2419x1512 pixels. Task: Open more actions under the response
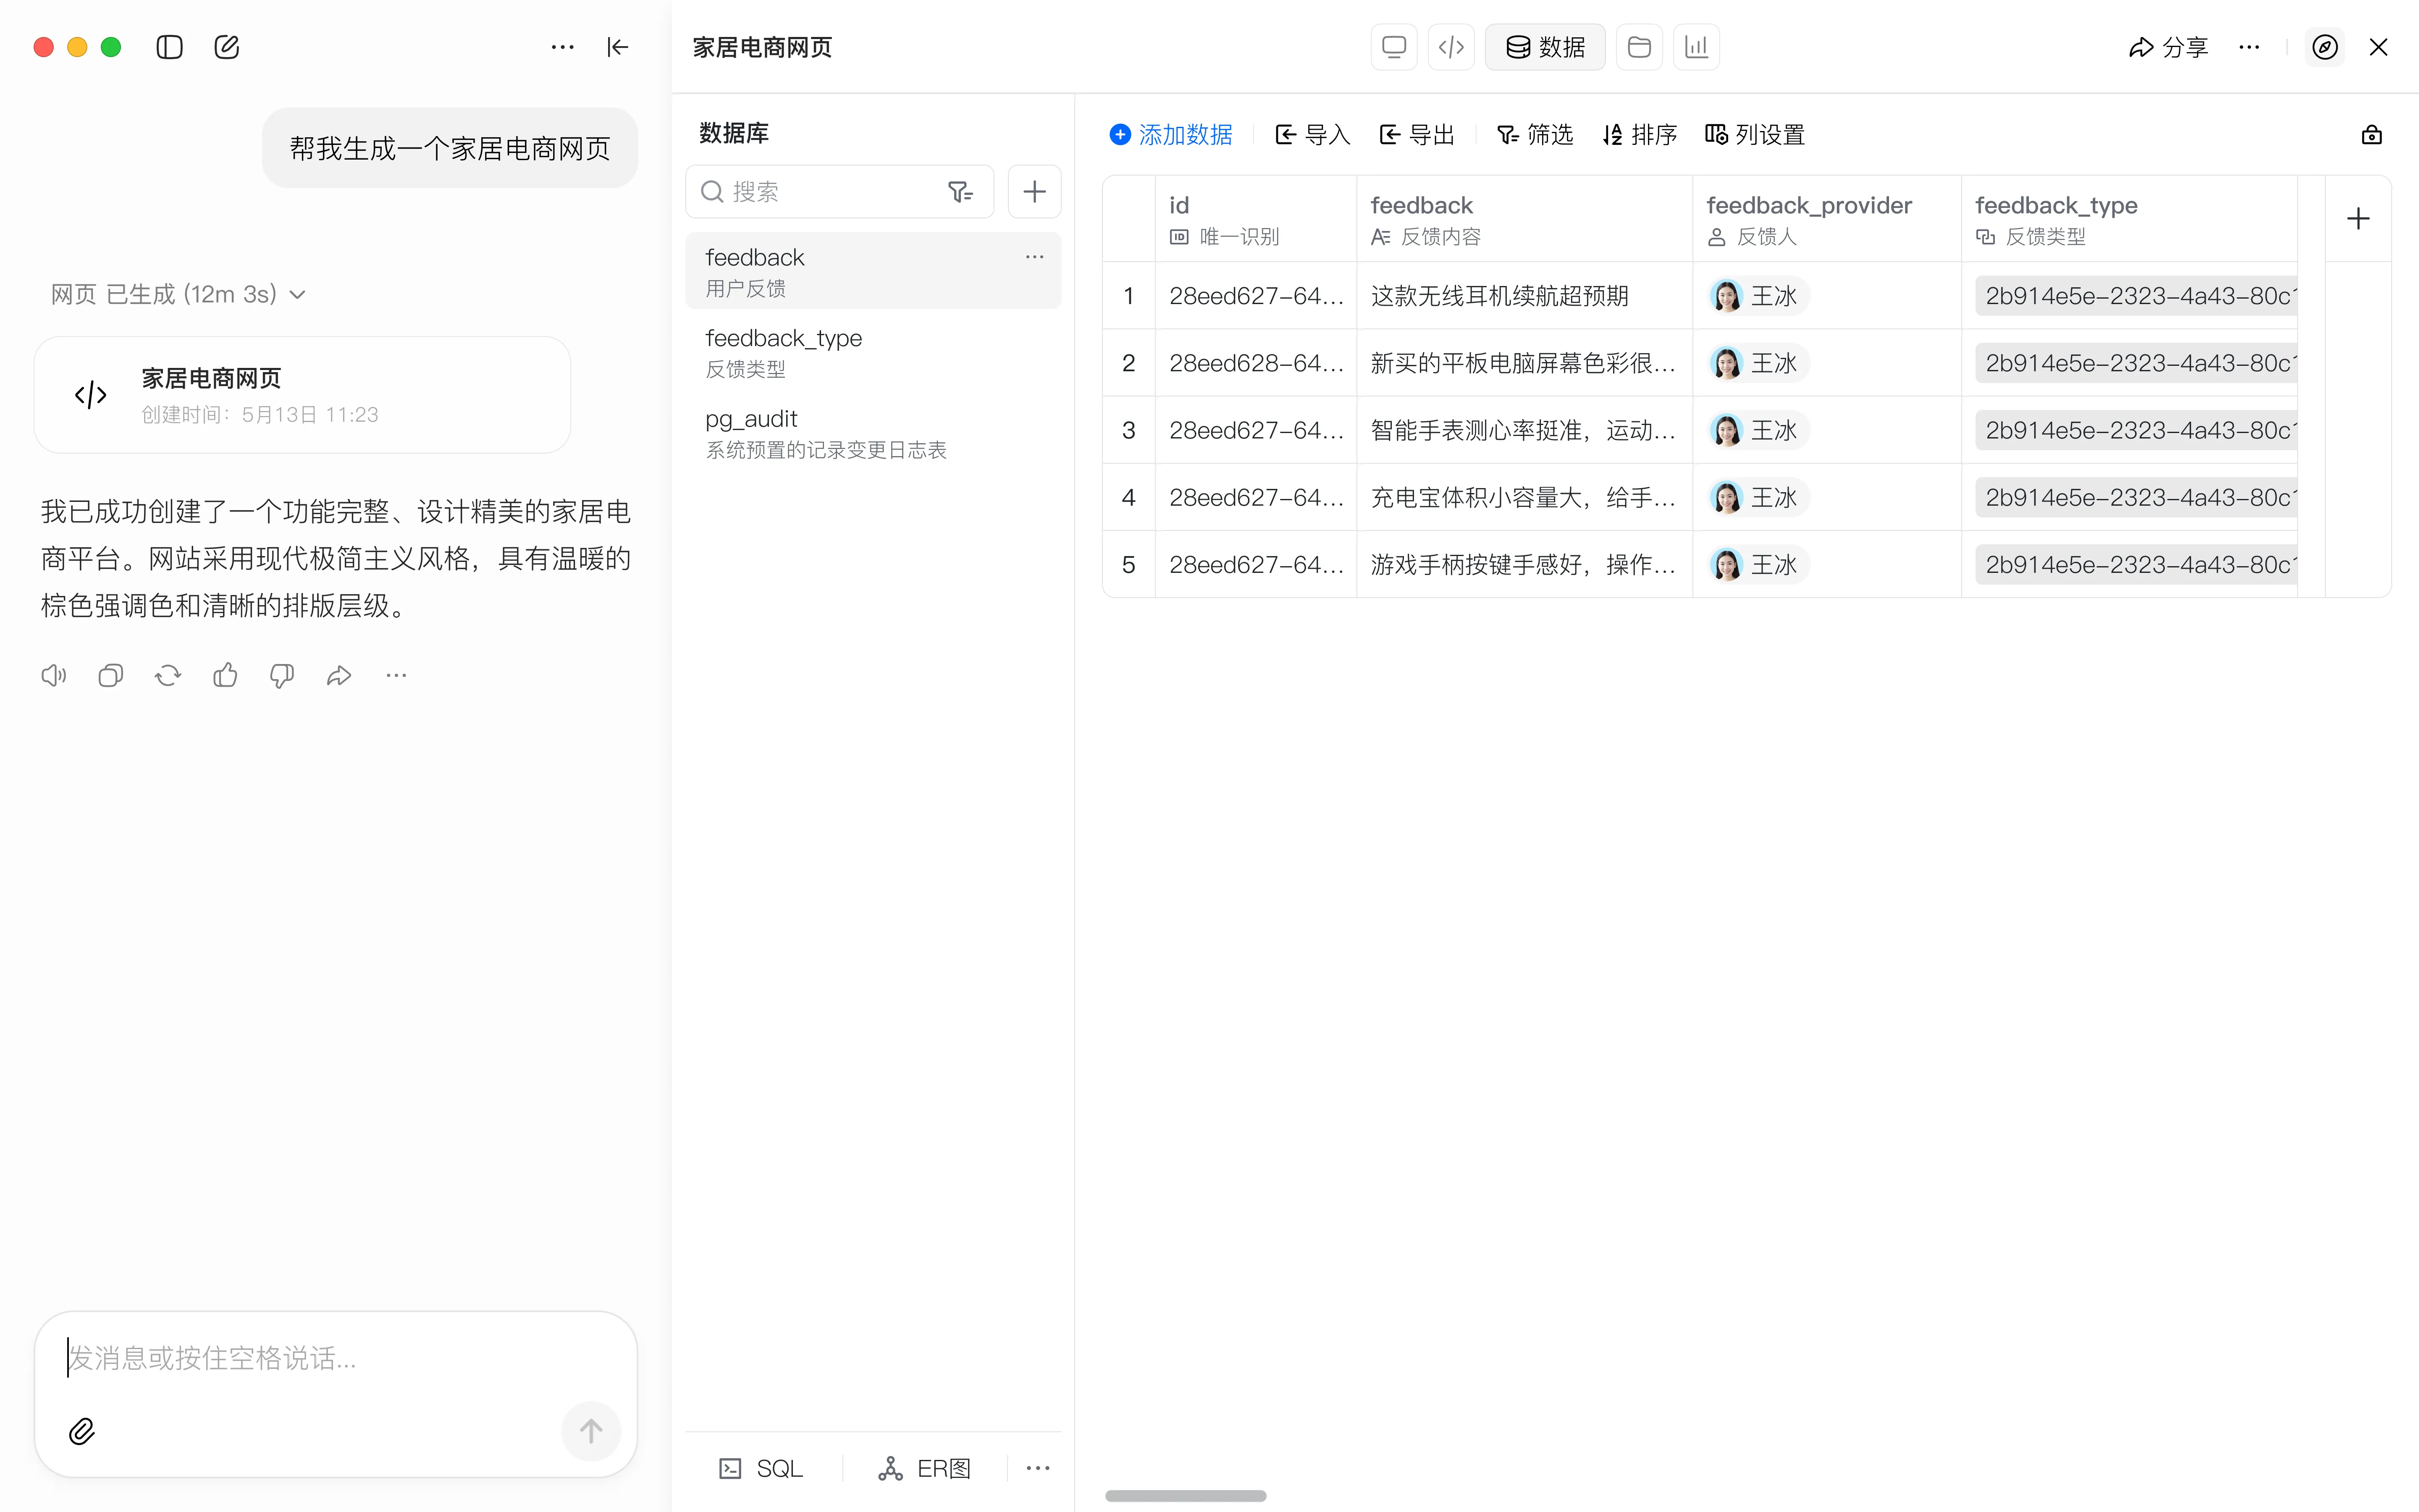pyautogui.click(x=396, y=676)
